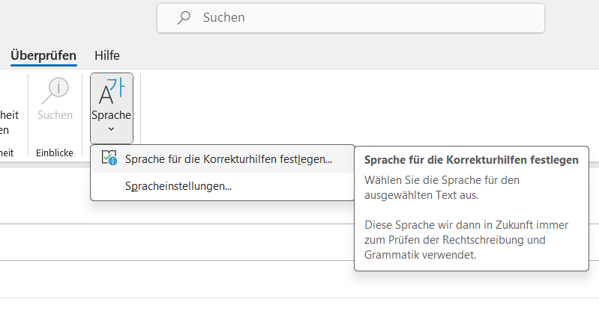The image size is (599, 314).
Task: Click the disabled Suchen label under Einblicke
Action: [x=55, y=115]
